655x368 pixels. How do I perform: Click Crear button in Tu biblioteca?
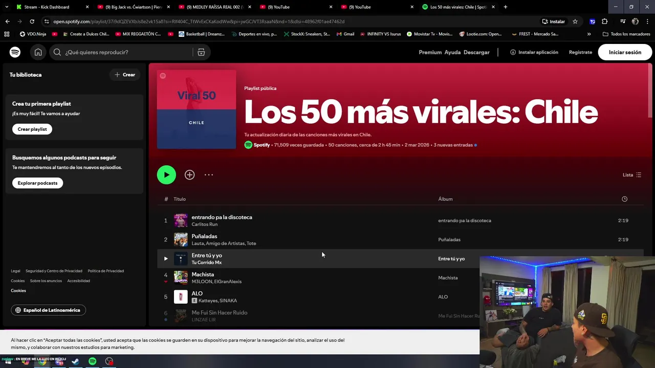click(x=125, y=75)
